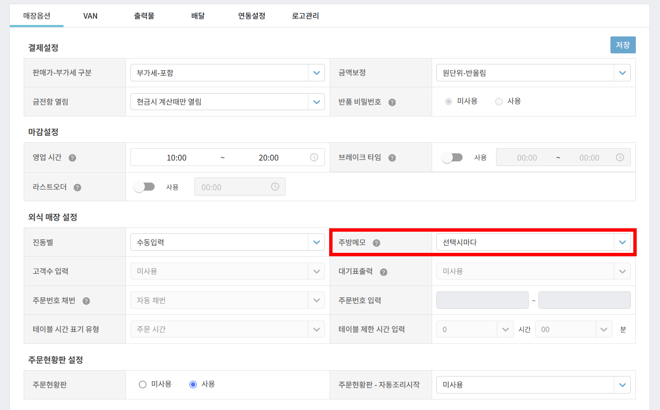Open 출력물 tab
Viewport: 660px width, 410px height.
(144, 16)
